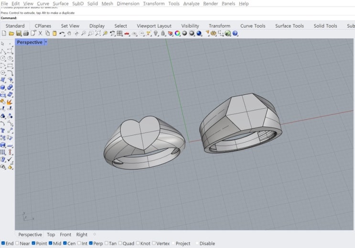Enable the Near object snap
The height and width of the screenshot is (248, 355).
pyautogui.click(x=18, y=243)
